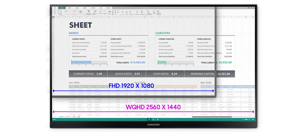Image resolution: width=307 pixels, height=132 pixels.
Task: Open the Data ribbon tab
Action: click(101, 8)
